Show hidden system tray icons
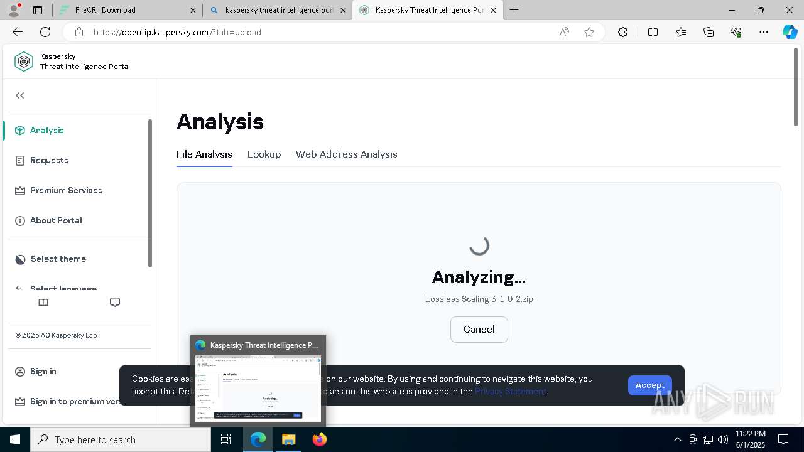The width and height of the screenshot is (804, 452). coord(677,439)
